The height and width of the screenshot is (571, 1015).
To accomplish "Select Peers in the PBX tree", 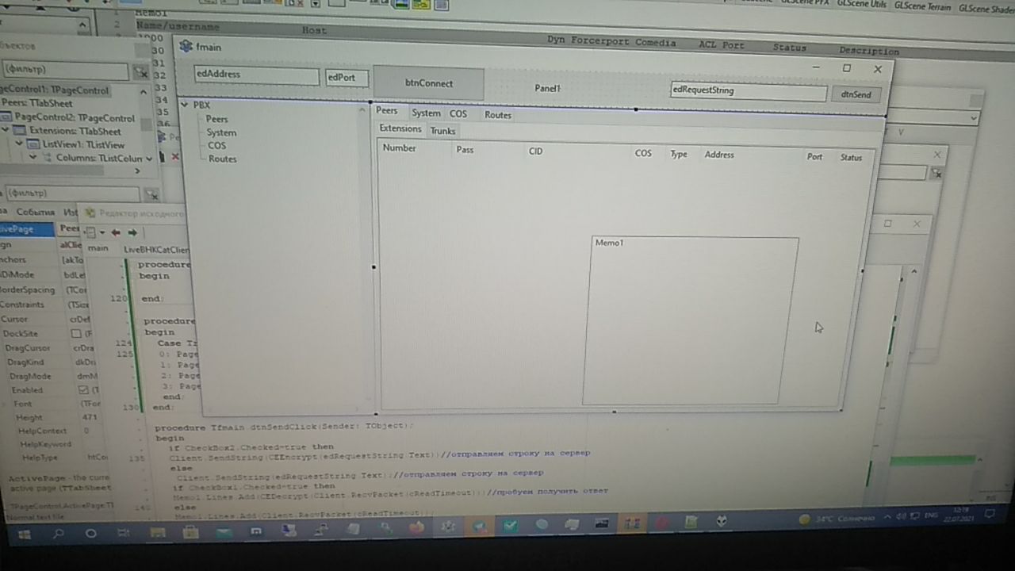I will 216,119.
